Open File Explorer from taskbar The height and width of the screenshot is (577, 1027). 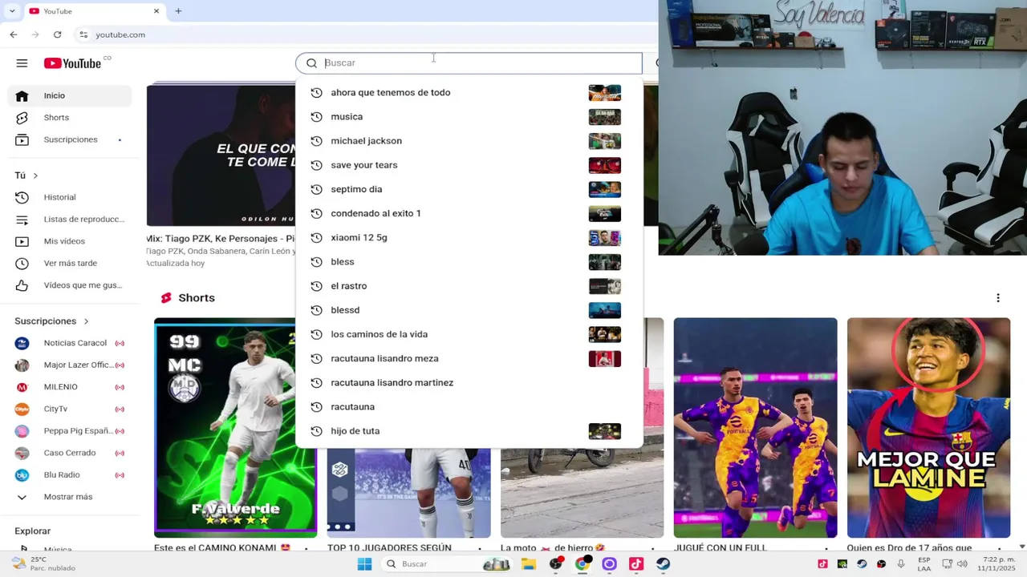(x=528, y=564)
